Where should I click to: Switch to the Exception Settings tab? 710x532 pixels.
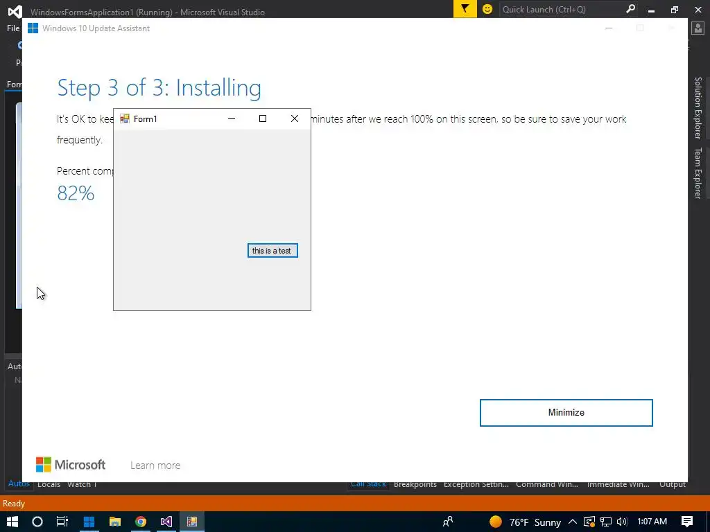(x=476, y=484)
